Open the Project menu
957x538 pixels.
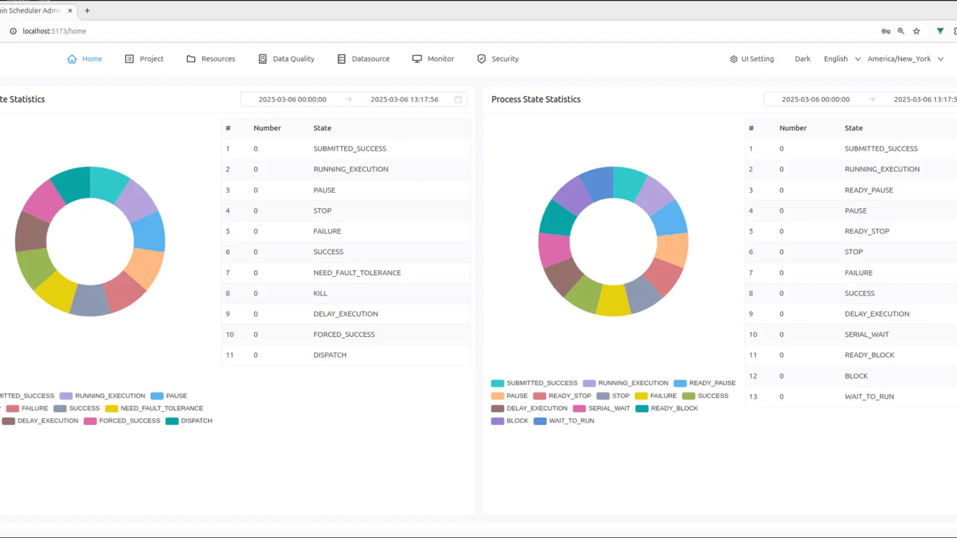[x=144, y=59]
